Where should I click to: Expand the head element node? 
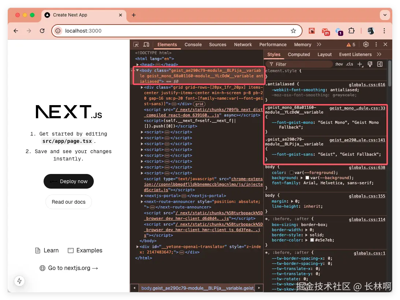tap(137, 64)
